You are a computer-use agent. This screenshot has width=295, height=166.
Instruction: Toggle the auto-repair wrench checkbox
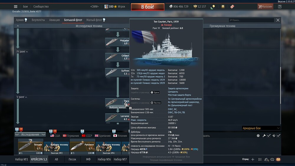269,136
